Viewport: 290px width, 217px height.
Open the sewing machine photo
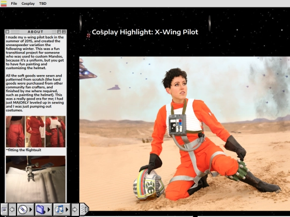pos(35,179)
